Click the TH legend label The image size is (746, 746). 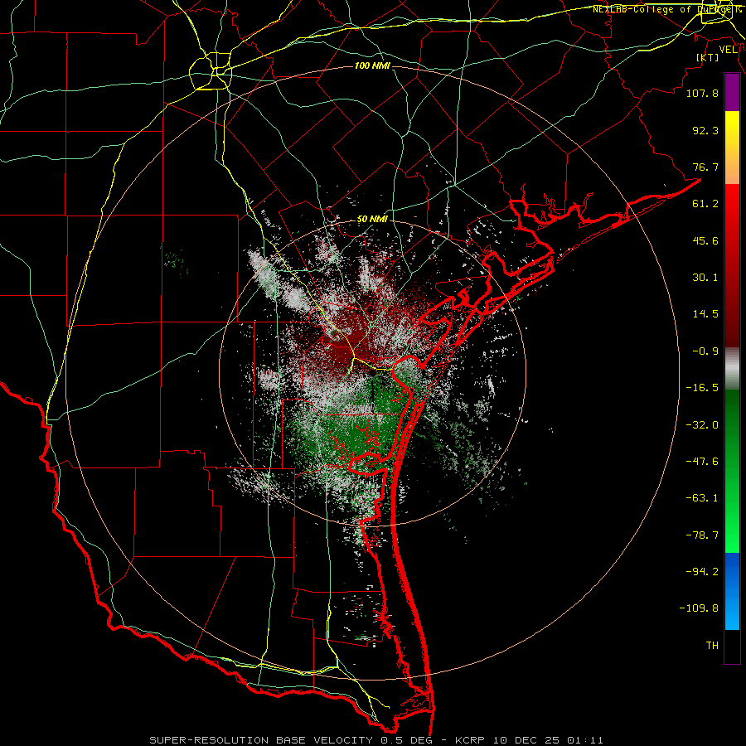[712, 646]
